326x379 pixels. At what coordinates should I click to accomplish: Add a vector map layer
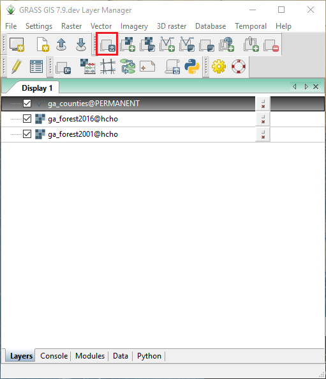(x=167, y=45)
